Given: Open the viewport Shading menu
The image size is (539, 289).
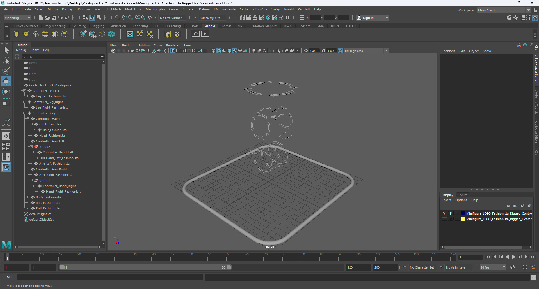Looking at the screenshot, I should coord(127,45).
